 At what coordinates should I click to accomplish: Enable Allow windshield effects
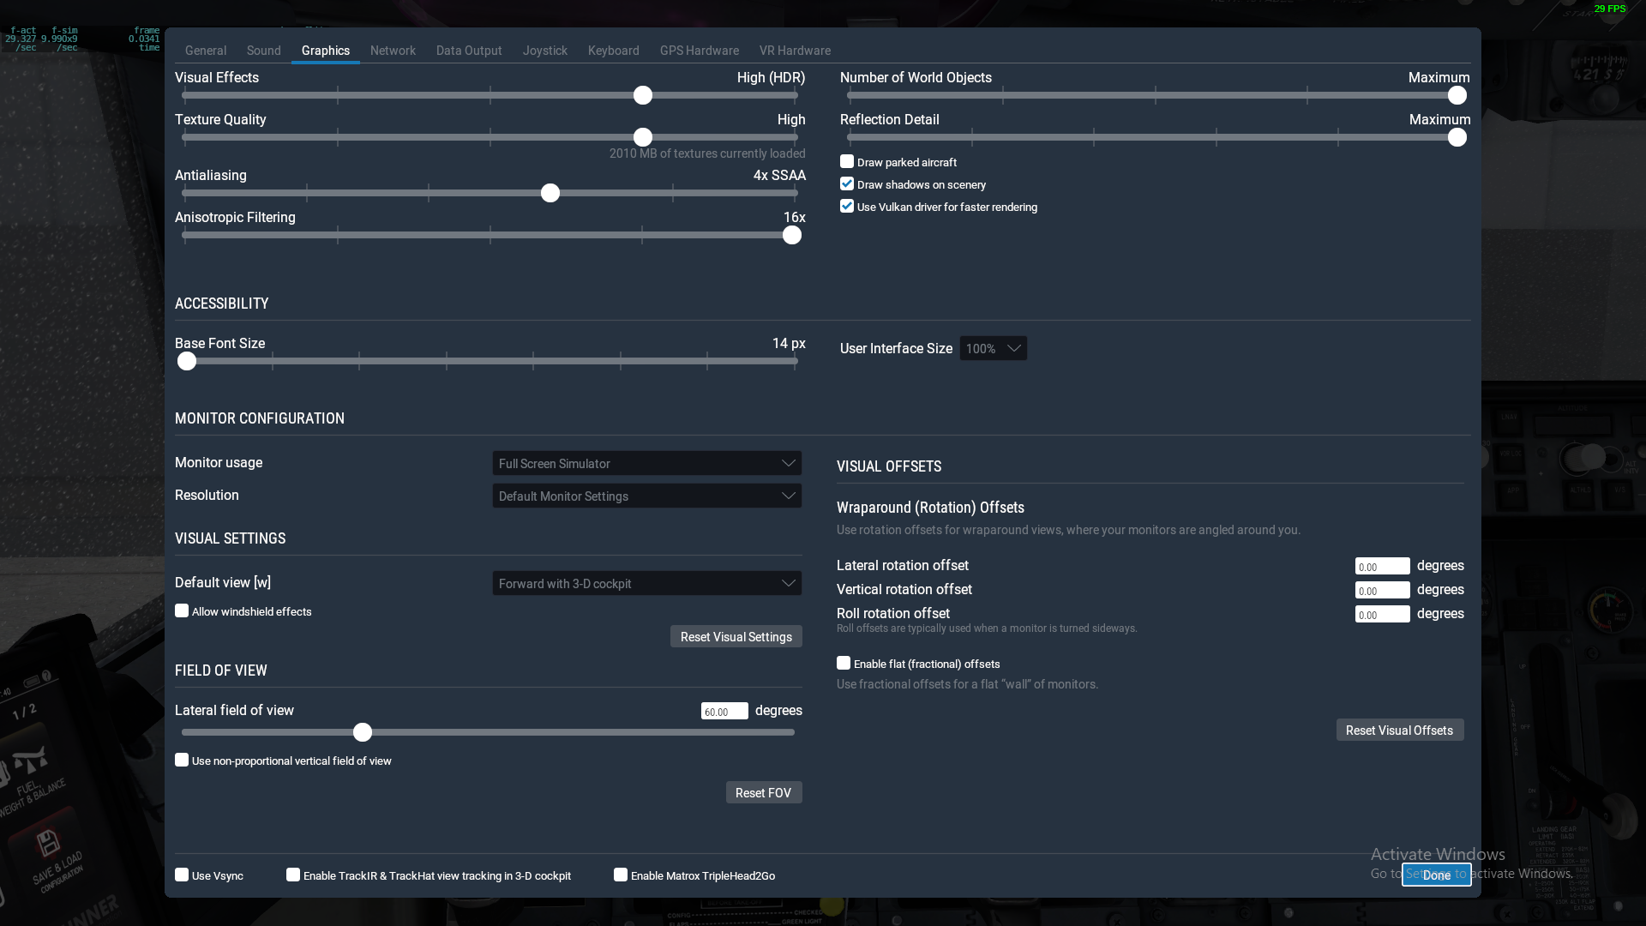(182, 611)
